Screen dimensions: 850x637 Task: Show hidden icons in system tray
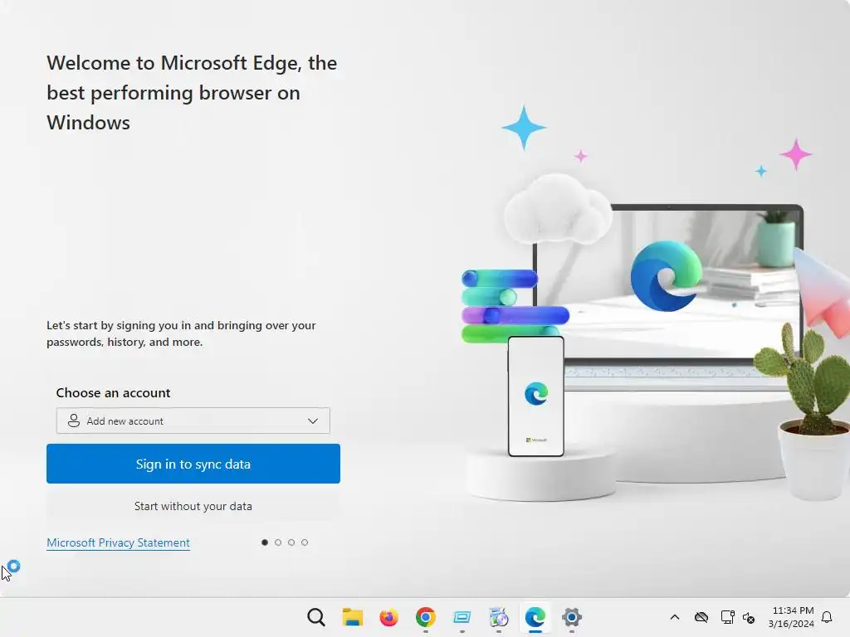coord(674,617)
